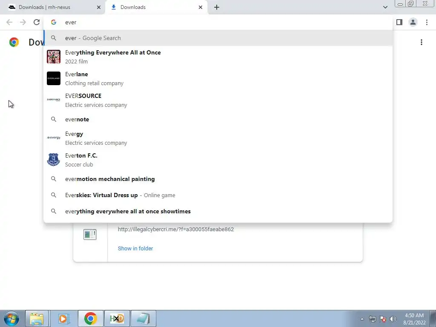Go forward using the forward arrow
This screenshot has width=436, height=327.
[x=23, y=22]
